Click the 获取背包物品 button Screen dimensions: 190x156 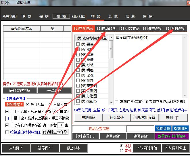[20, 90]
